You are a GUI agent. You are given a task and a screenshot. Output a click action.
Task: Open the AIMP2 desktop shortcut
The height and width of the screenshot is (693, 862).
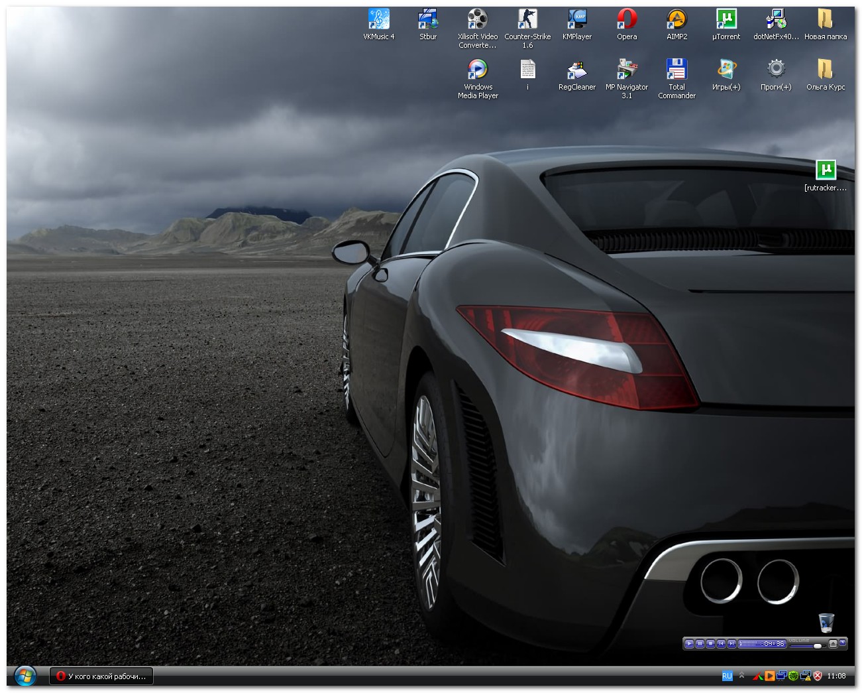[676, 20]
